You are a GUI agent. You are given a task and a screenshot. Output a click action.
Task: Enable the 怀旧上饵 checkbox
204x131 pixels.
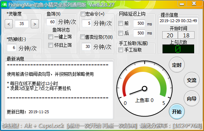[50, 45]
